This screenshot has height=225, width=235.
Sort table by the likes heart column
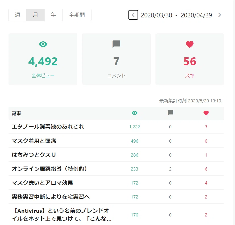(x=206, y=113)
